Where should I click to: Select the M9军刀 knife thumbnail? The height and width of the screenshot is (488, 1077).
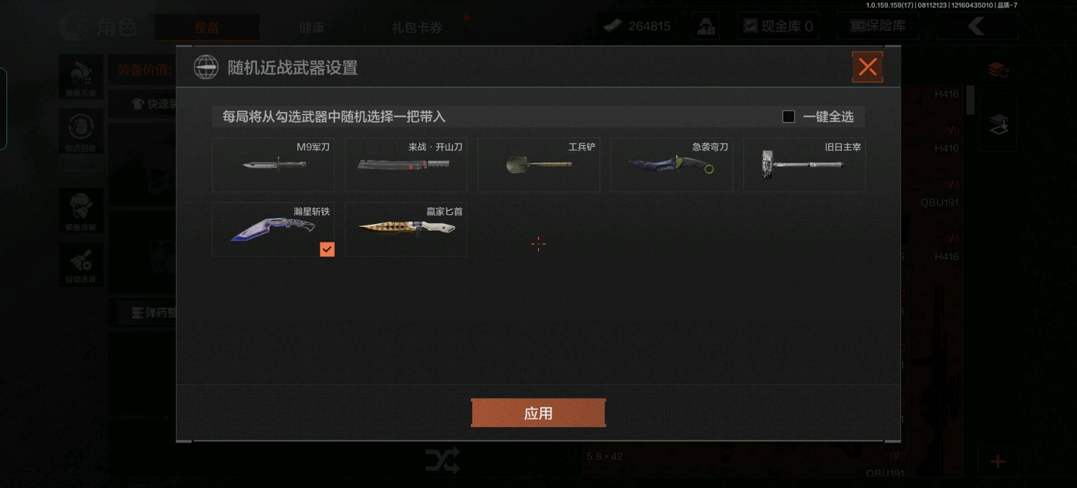tap(273, 165)
